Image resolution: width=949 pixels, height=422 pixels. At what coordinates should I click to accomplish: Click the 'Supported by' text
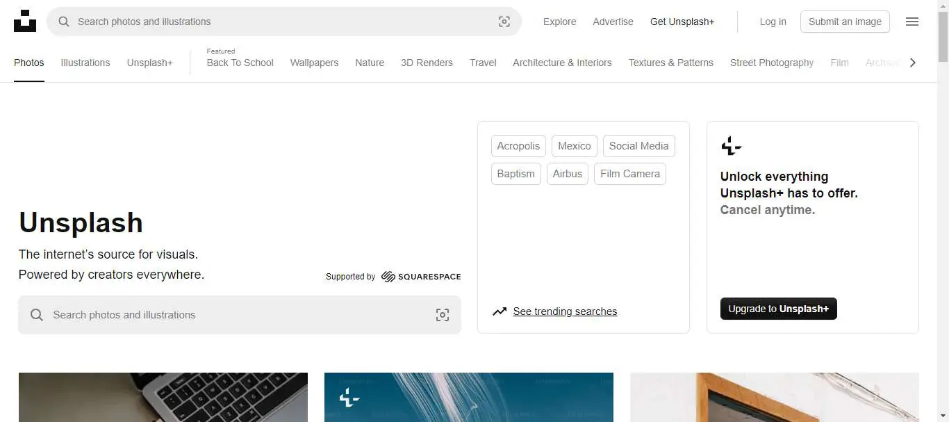[x=350, y=277]
